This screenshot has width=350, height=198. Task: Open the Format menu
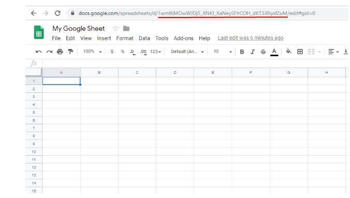[x=125, y=39]
